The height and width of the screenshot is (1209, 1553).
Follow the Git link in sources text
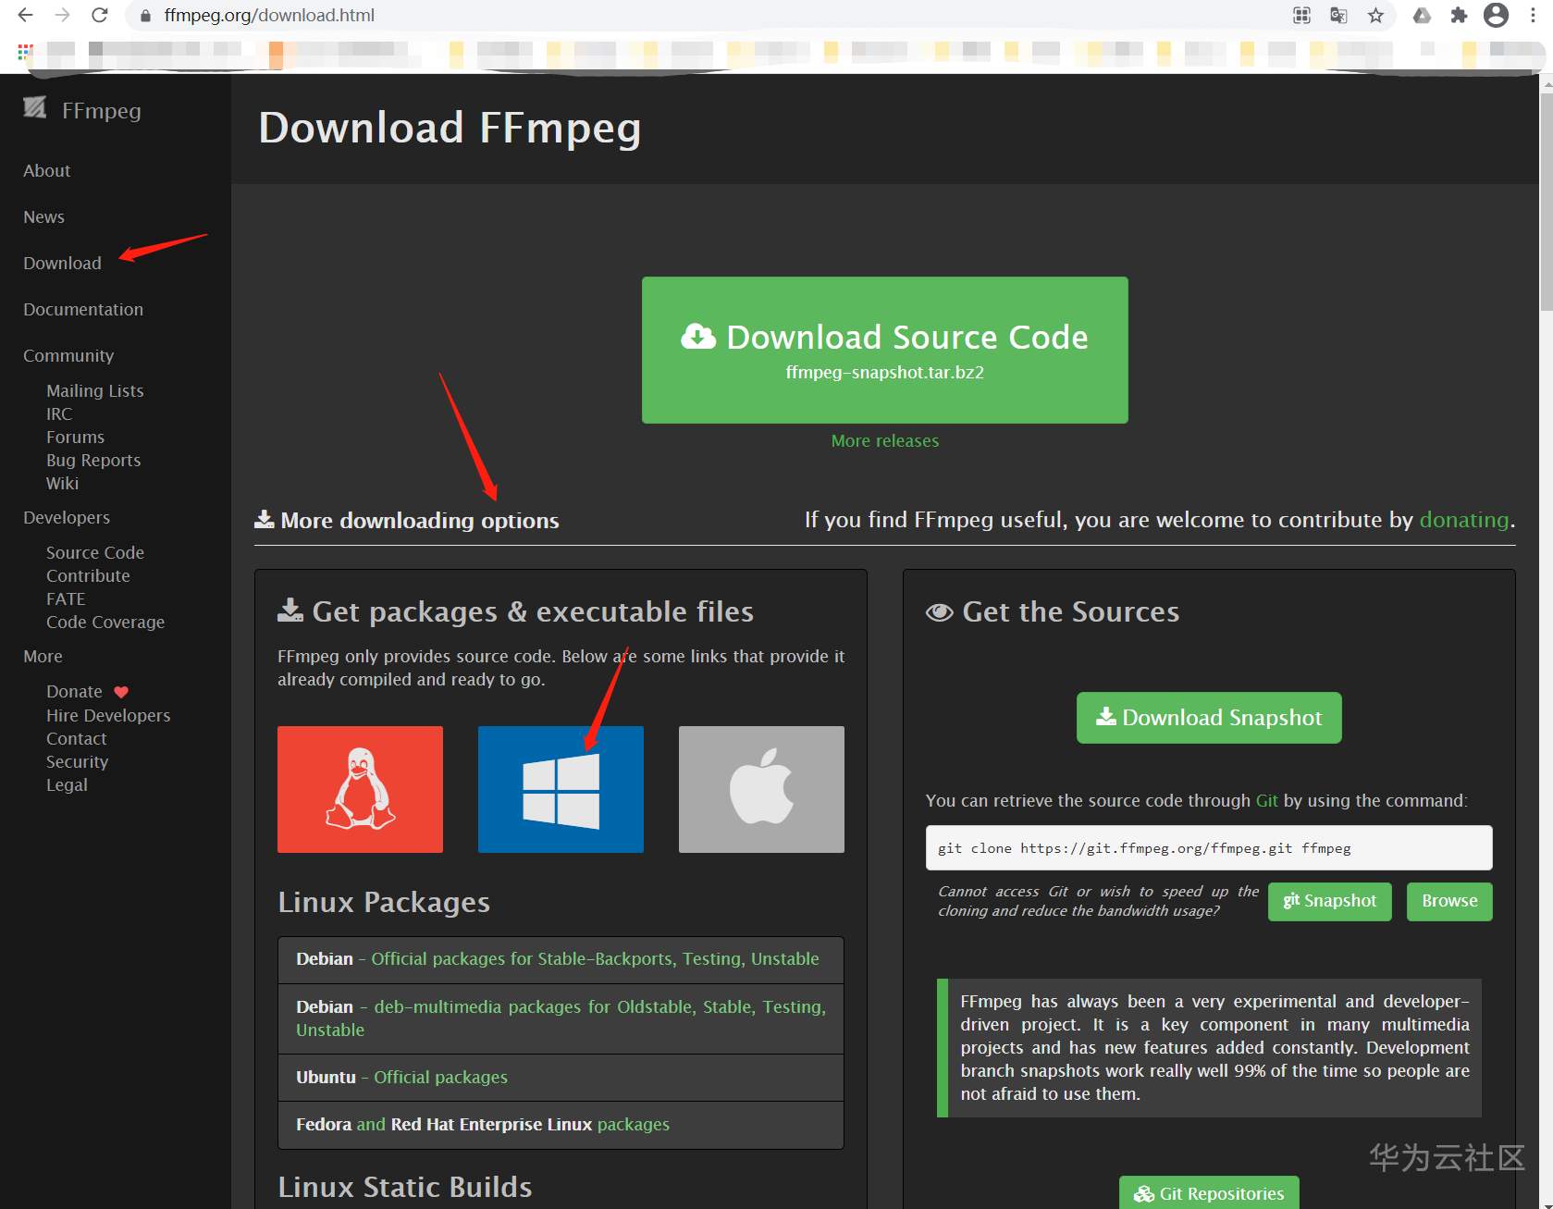click(x=1266, y=800)
